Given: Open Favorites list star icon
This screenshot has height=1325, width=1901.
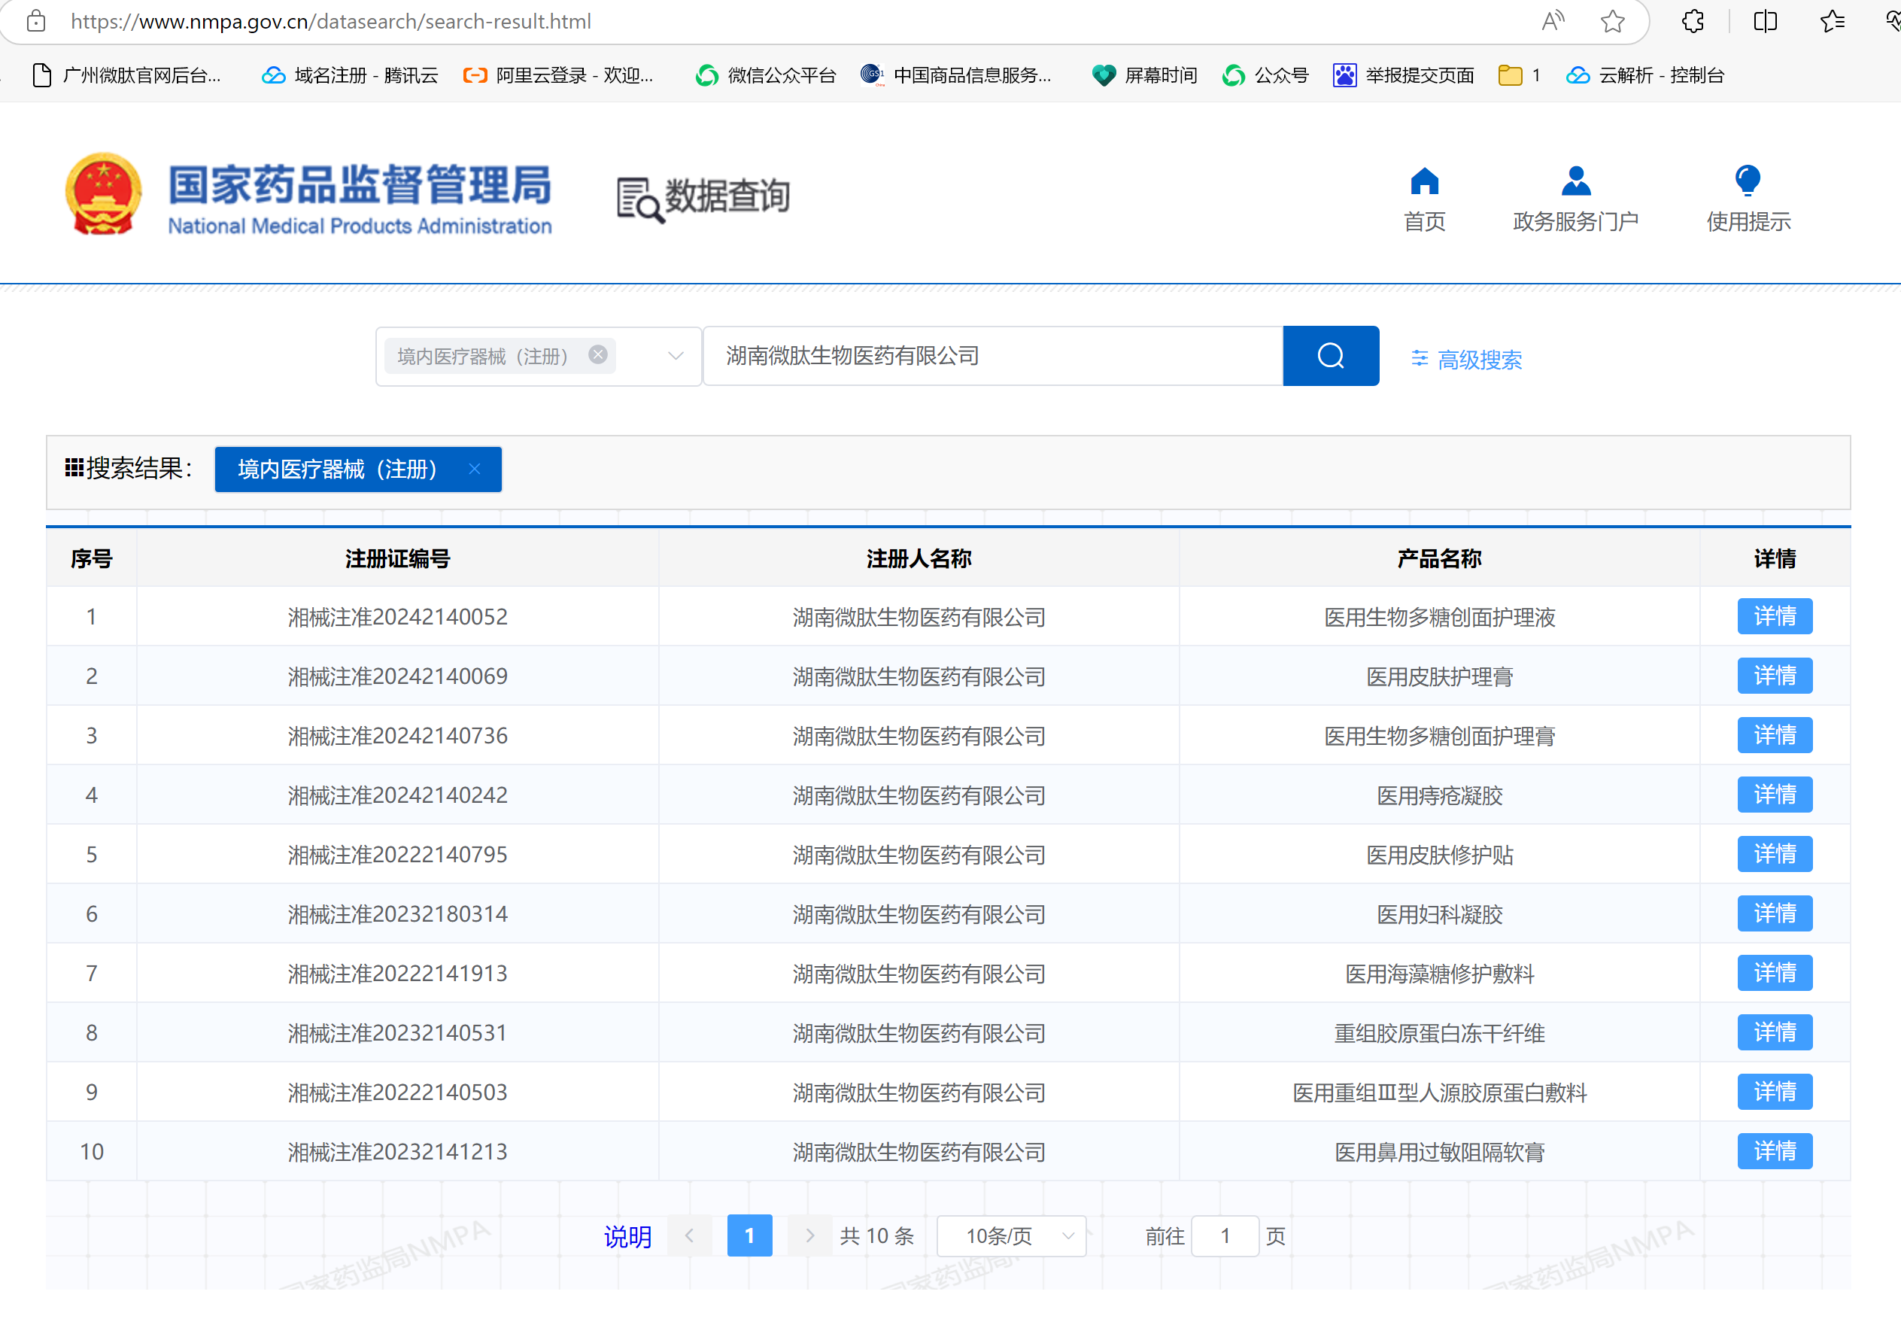Looking at the screenshot, I should [1833, 21].
